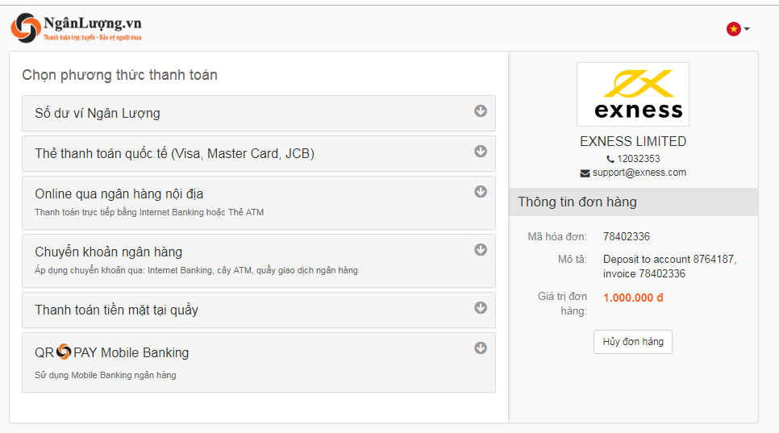Click the QR PAY swirl logo icon

(x=64, y=352)
